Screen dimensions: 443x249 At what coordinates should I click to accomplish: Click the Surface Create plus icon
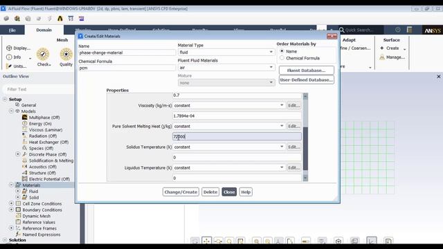tap(382, 48)
